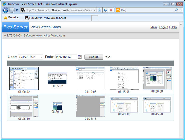185x140 pixels.
Task: Click the page scrollbar up arrow
Action: coord(181,24)
